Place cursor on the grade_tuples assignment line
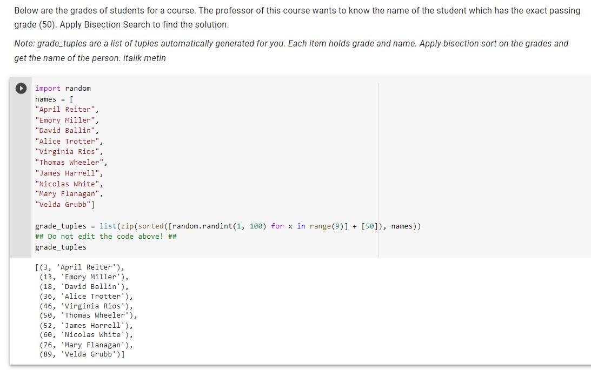This screenshot has height=370, width=591. coord(162,226)
